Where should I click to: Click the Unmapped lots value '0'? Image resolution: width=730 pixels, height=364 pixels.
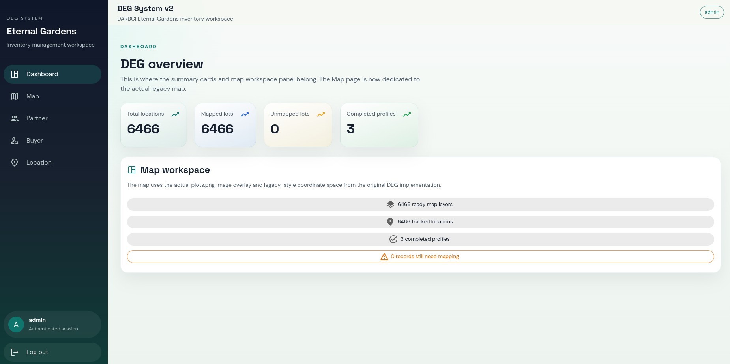click(x=275, y=129)
